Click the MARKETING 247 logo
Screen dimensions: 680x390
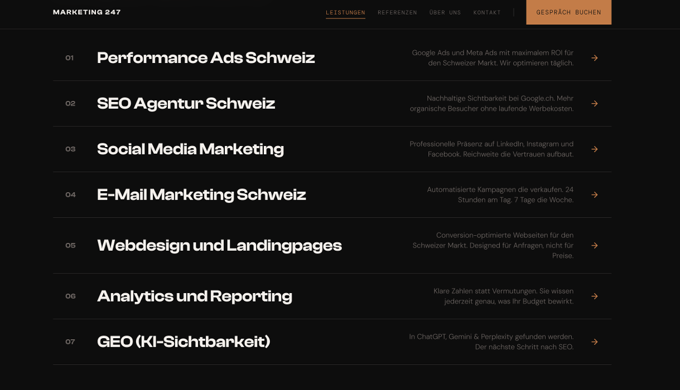[86, 12]
